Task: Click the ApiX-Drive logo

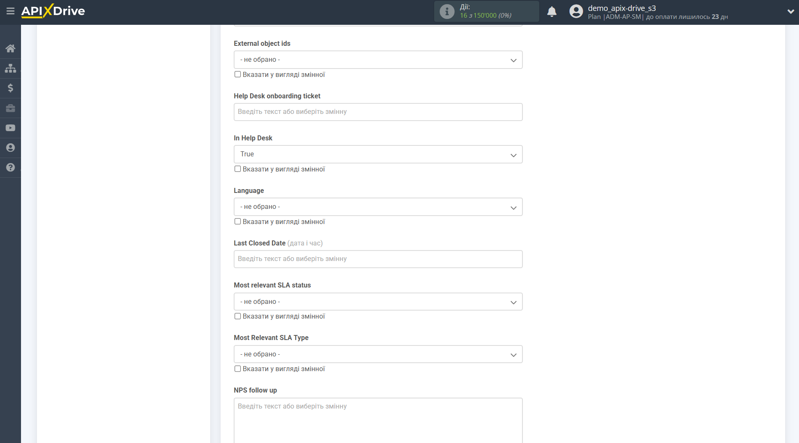Action: [x=53, y=11]
